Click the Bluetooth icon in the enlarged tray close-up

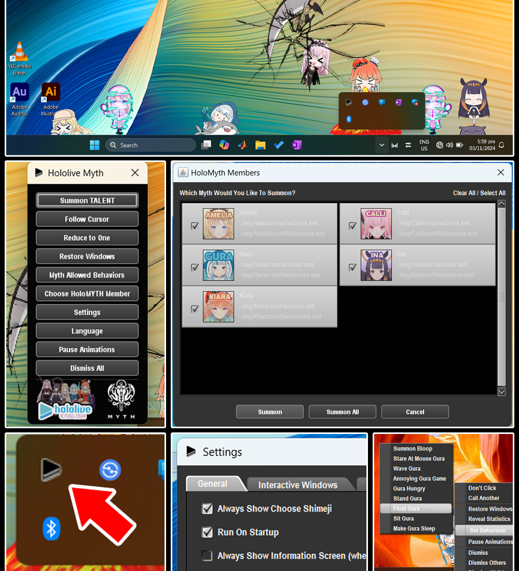click(x=51, y=528)
